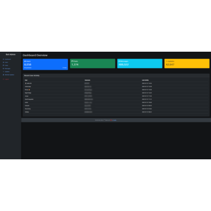Viewport: 211px width, 211px height.
Task: Click the Bot Admin title
Action: point(11,54)
